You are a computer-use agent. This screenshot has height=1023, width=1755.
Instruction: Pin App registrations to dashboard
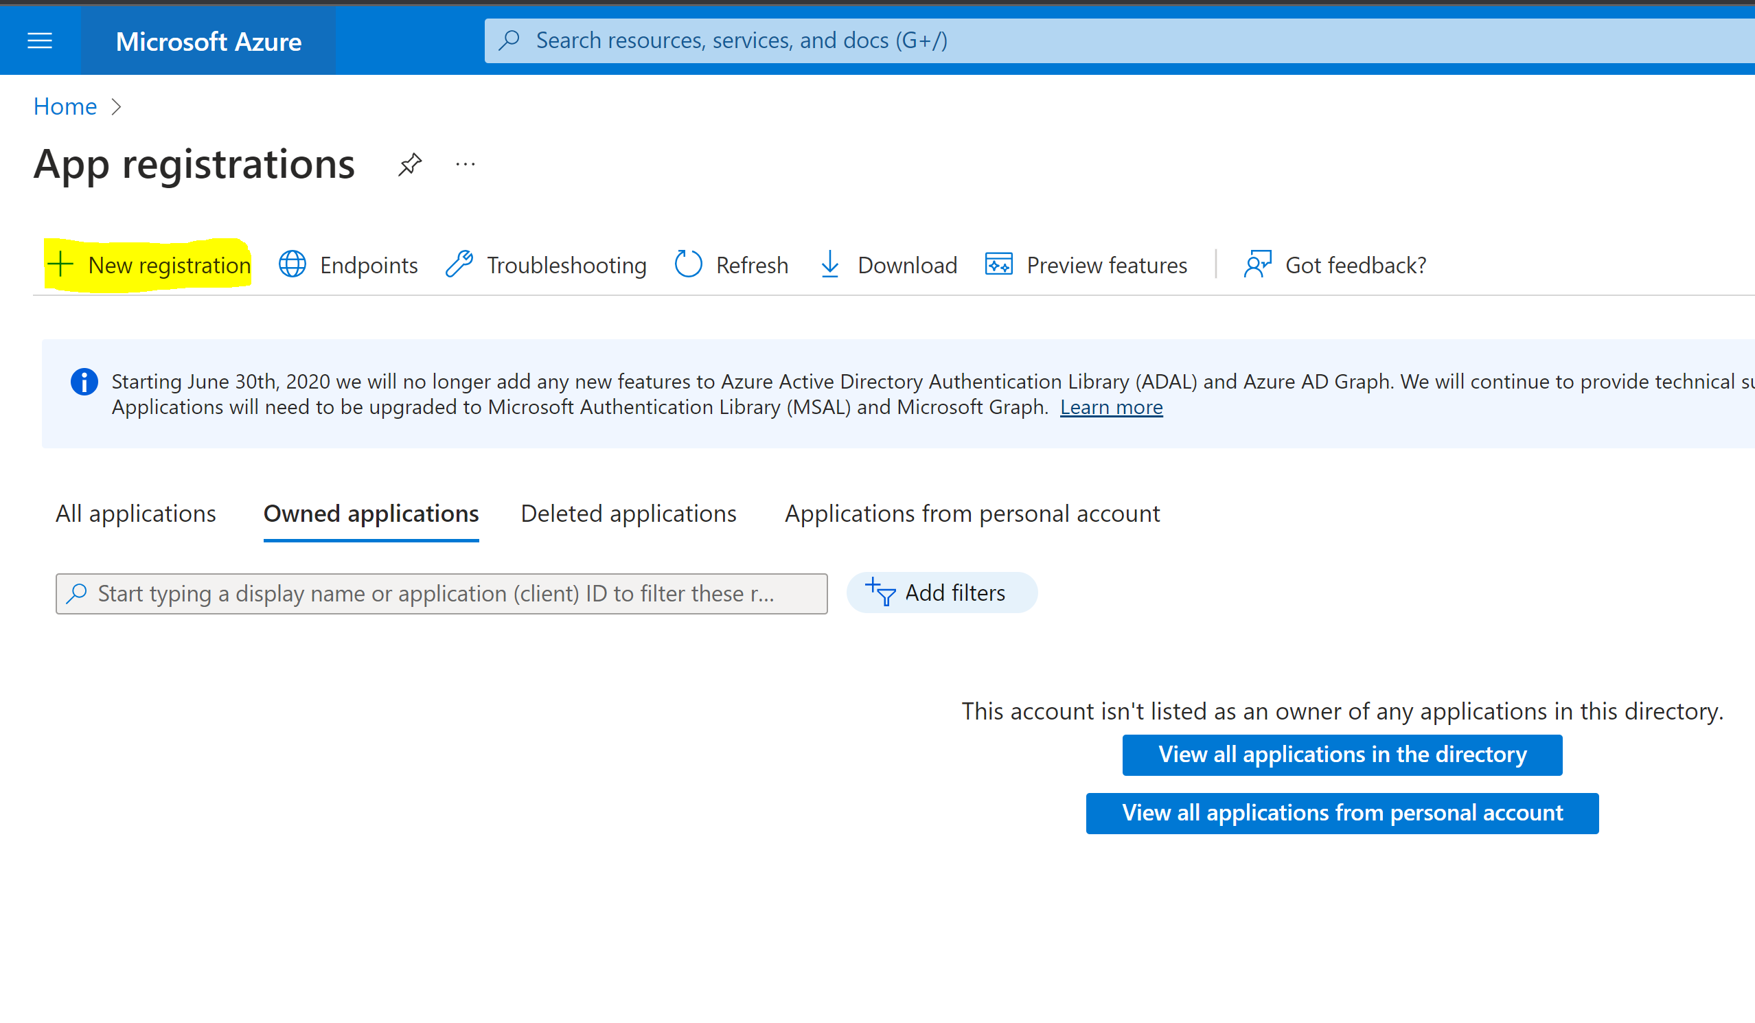tap(410, 164)
